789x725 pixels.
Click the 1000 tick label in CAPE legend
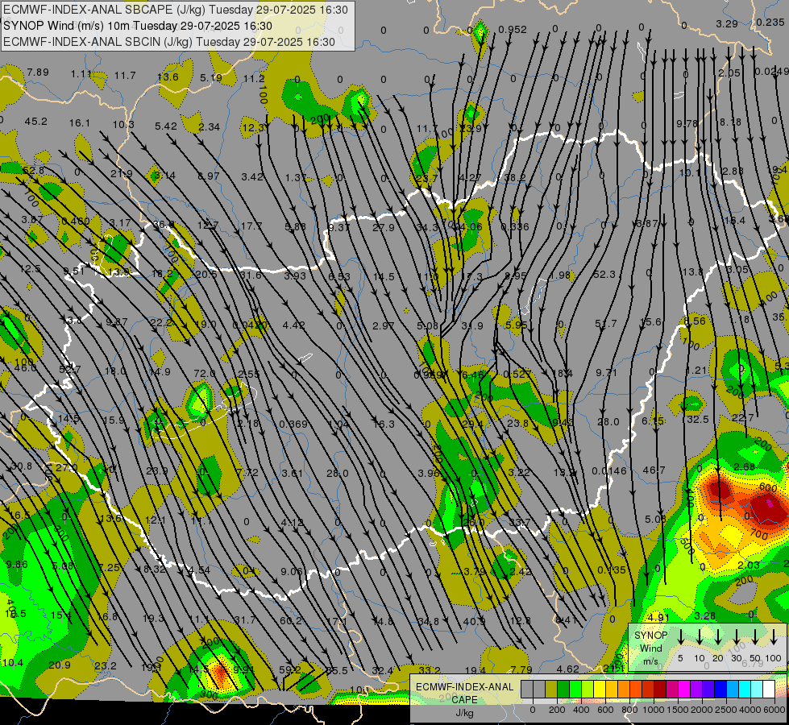pos(654,710)
